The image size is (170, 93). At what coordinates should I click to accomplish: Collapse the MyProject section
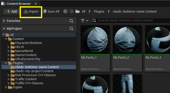4,29
